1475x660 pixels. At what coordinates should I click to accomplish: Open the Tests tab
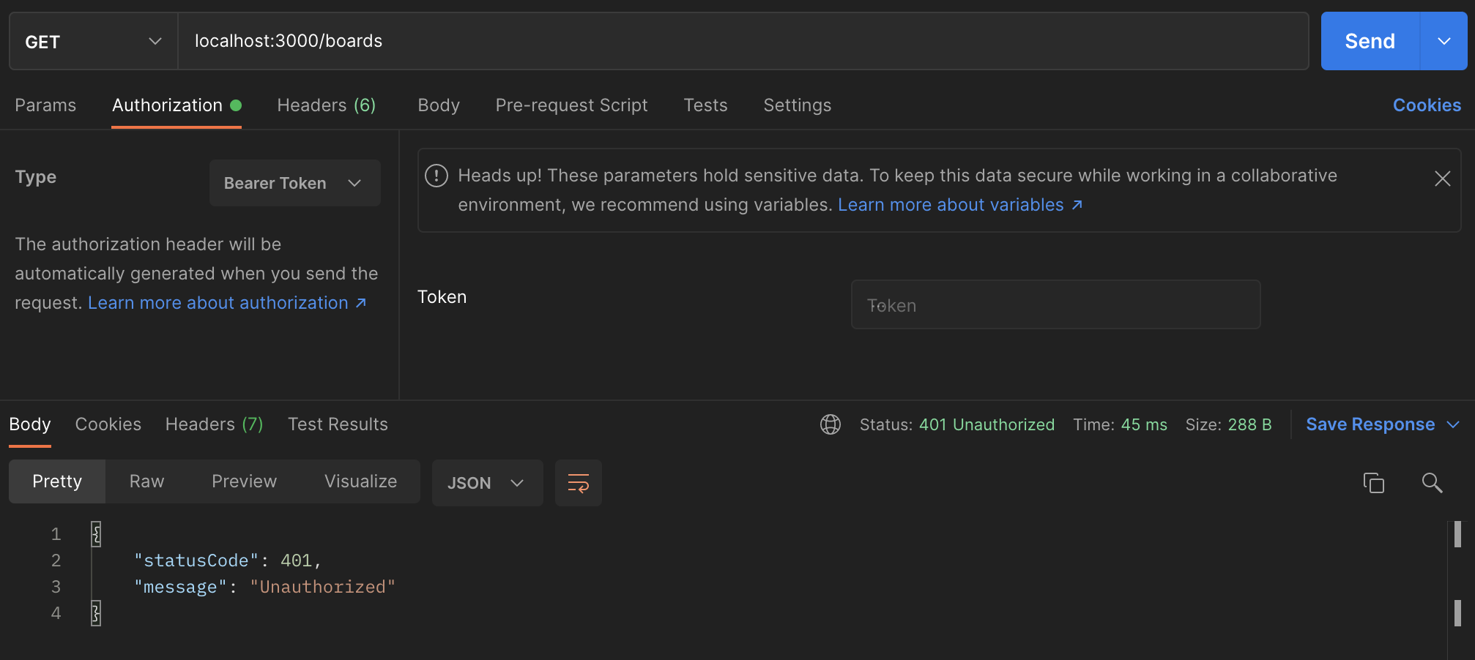pyautogui.click(x=705, y=105)
